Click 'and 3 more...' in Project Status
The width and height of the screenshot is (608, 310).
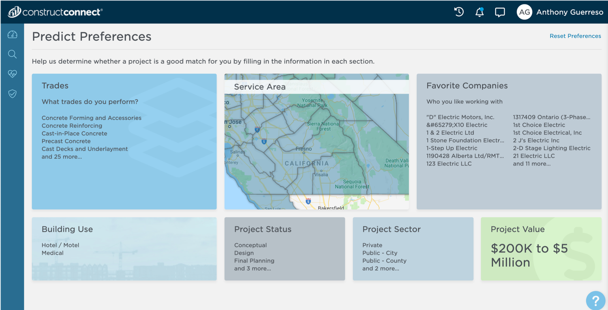tap(253, 268)
